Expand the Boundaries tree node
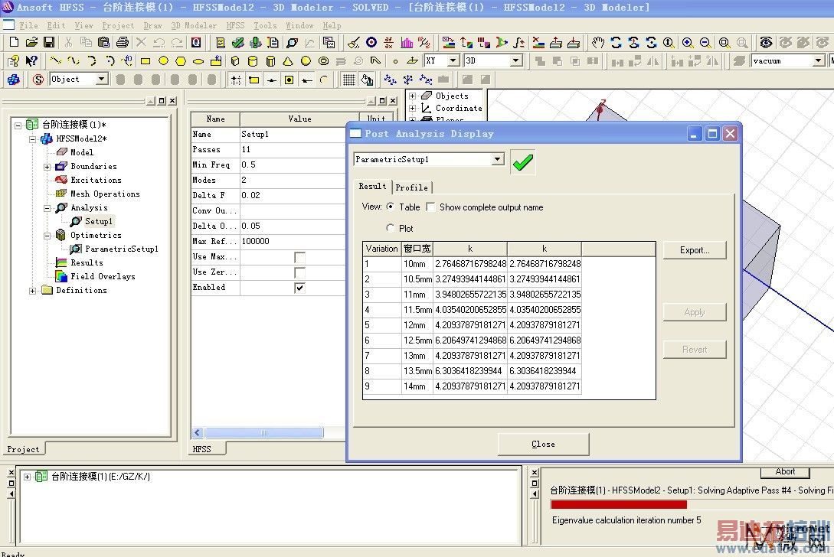This screenshot has width=834, height=557. [47, 167]
